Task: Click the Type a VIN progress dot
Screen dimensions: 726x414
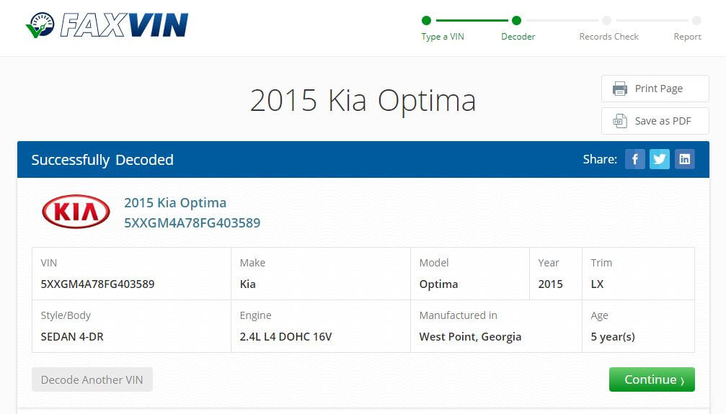Action: point(426,20)
